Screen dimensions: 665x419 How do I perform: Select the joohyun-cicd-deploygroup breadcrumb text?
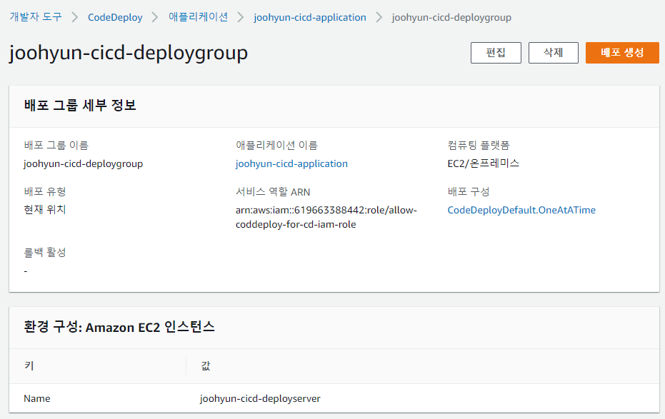(451, 17)
